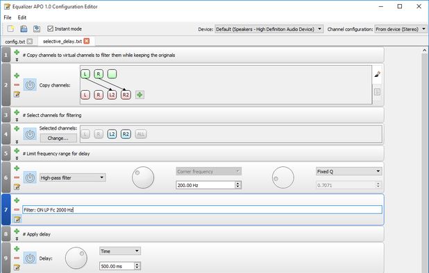Click the Filter: ON LP Fc 2000 Hz text field
The height and width of the screenshot is (273, 429).
202,210
